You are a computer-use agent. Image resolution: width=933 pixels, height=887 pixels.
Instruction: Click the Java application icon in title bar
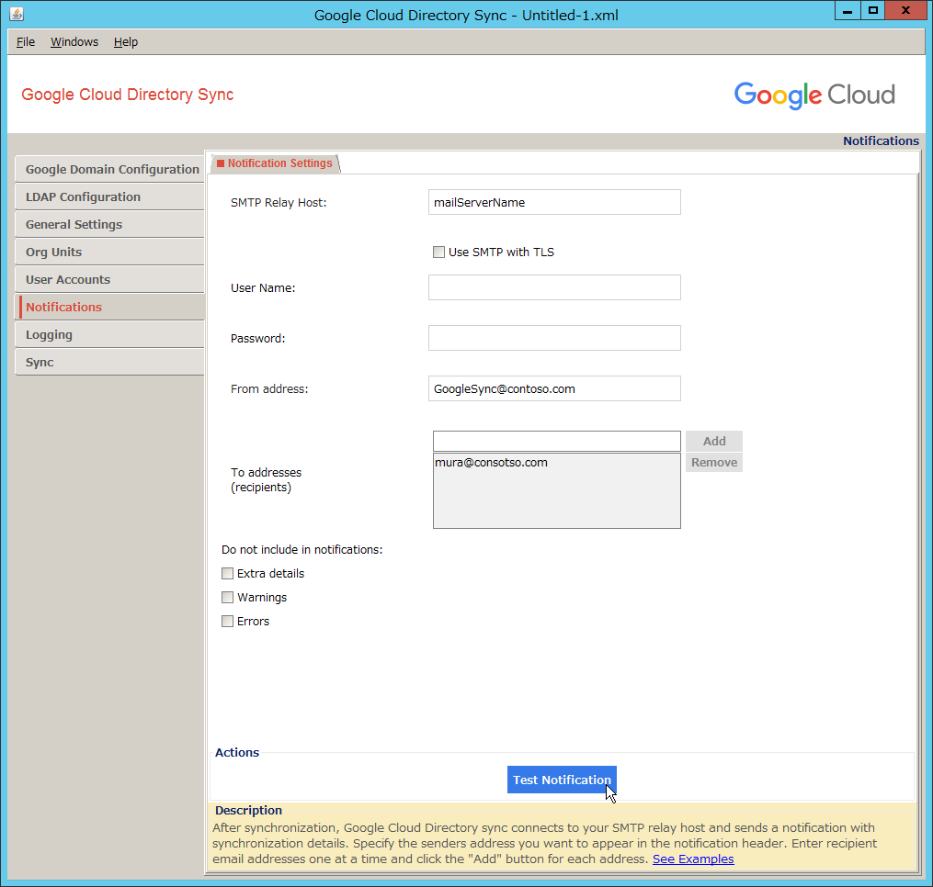17,14
